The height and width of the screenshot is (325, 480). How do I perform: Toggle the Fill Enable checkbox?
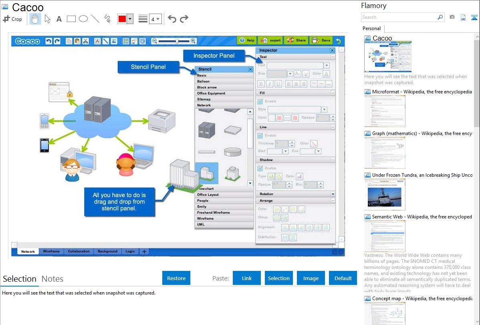pyautogui.click(x=260, y=101)
